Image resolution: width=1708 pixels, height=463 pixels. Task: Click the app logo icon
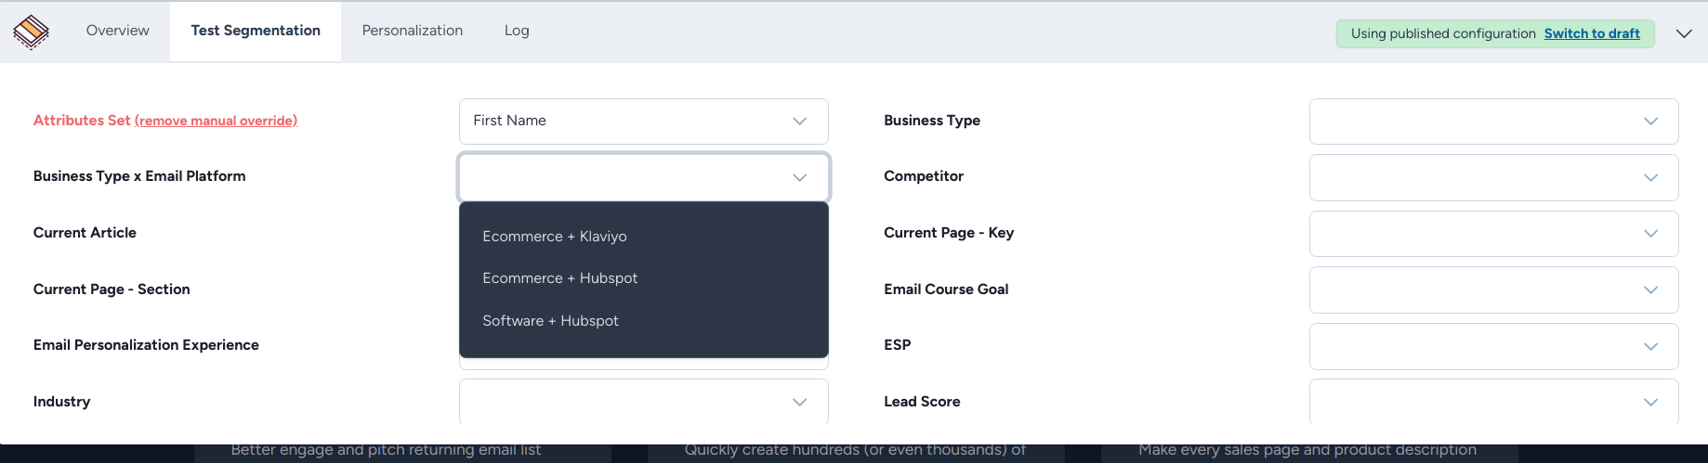[31, 32]
